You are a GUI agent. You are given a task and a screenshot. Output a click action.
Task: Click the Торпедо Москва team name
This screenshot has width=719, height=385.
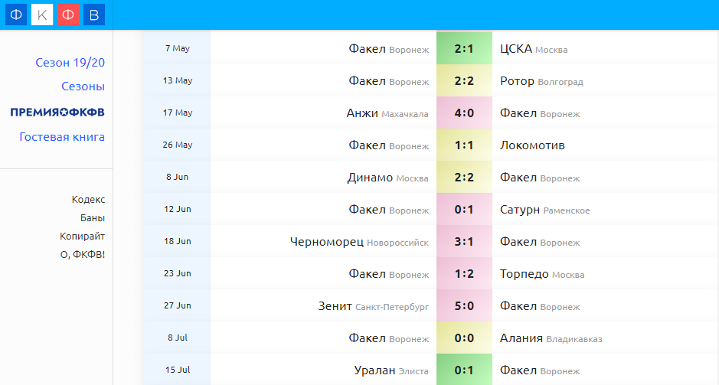[x=541, y=274]
